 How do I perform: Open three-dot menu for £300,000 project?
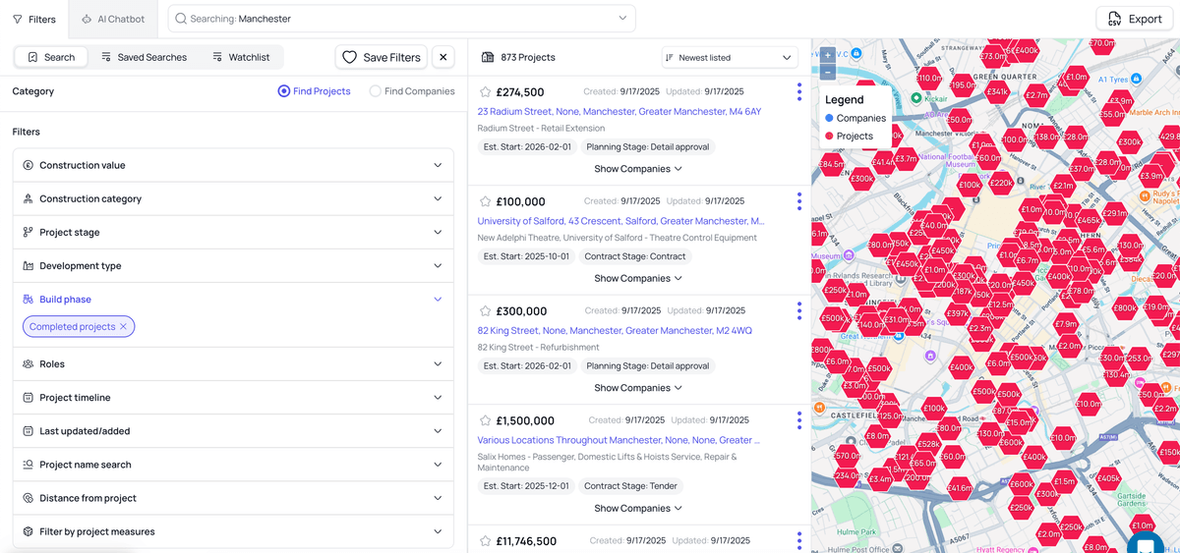click(799, 311)
